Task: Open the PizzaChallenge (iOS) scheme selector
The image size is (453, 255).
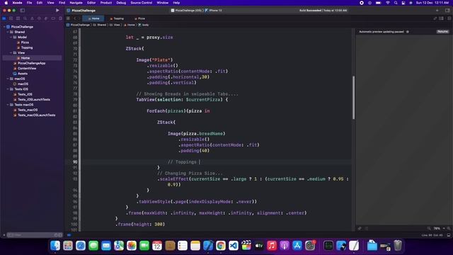Action: pos(186,10)
